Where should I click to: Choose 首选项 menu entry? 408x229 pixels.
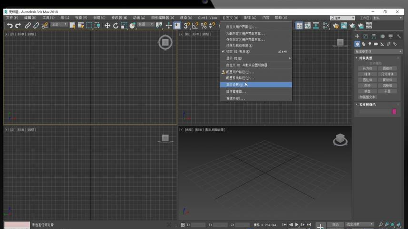[256, 98]
